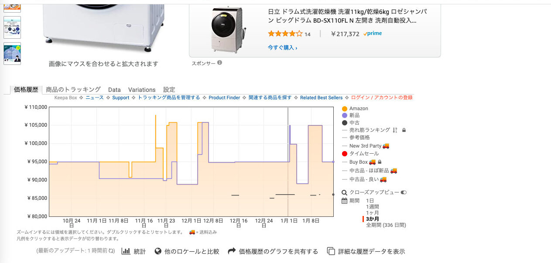Open the Data tab
This screenshot has width=551, height=263.
114,90
